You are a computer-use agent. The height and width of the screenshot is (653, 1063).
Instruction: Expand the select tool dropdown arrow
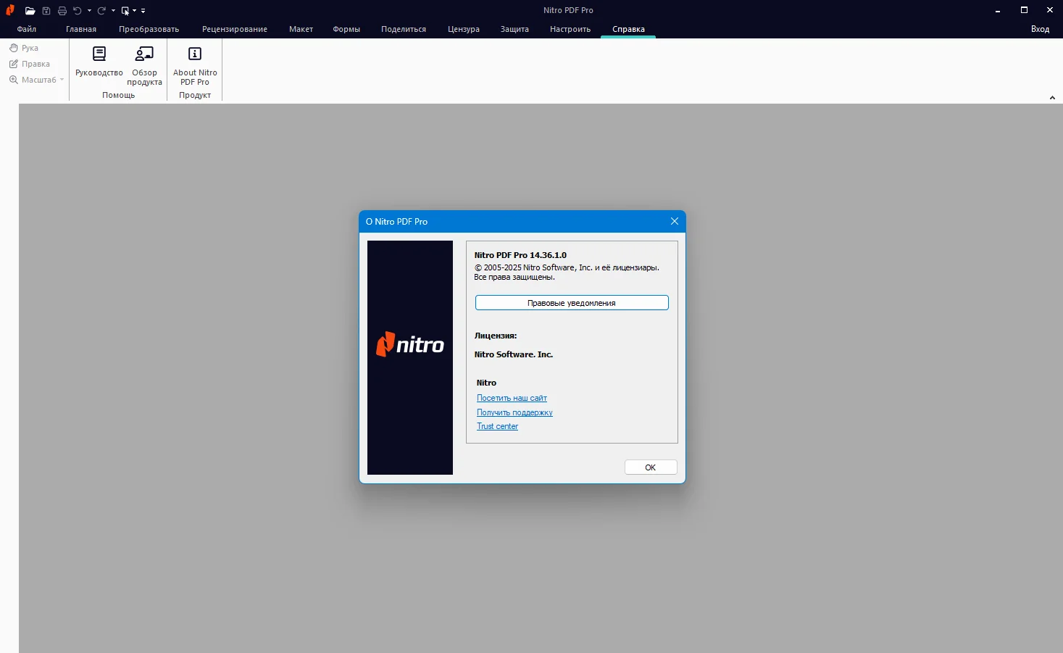click(134, 11)
